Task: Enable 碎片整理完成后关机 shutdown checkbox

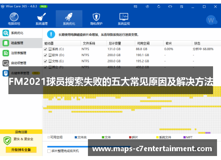Action: pos(49,151)
